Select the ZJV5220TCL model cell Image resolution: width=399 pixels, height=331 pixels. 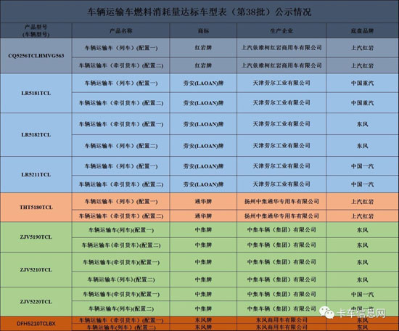coord(36,302)
